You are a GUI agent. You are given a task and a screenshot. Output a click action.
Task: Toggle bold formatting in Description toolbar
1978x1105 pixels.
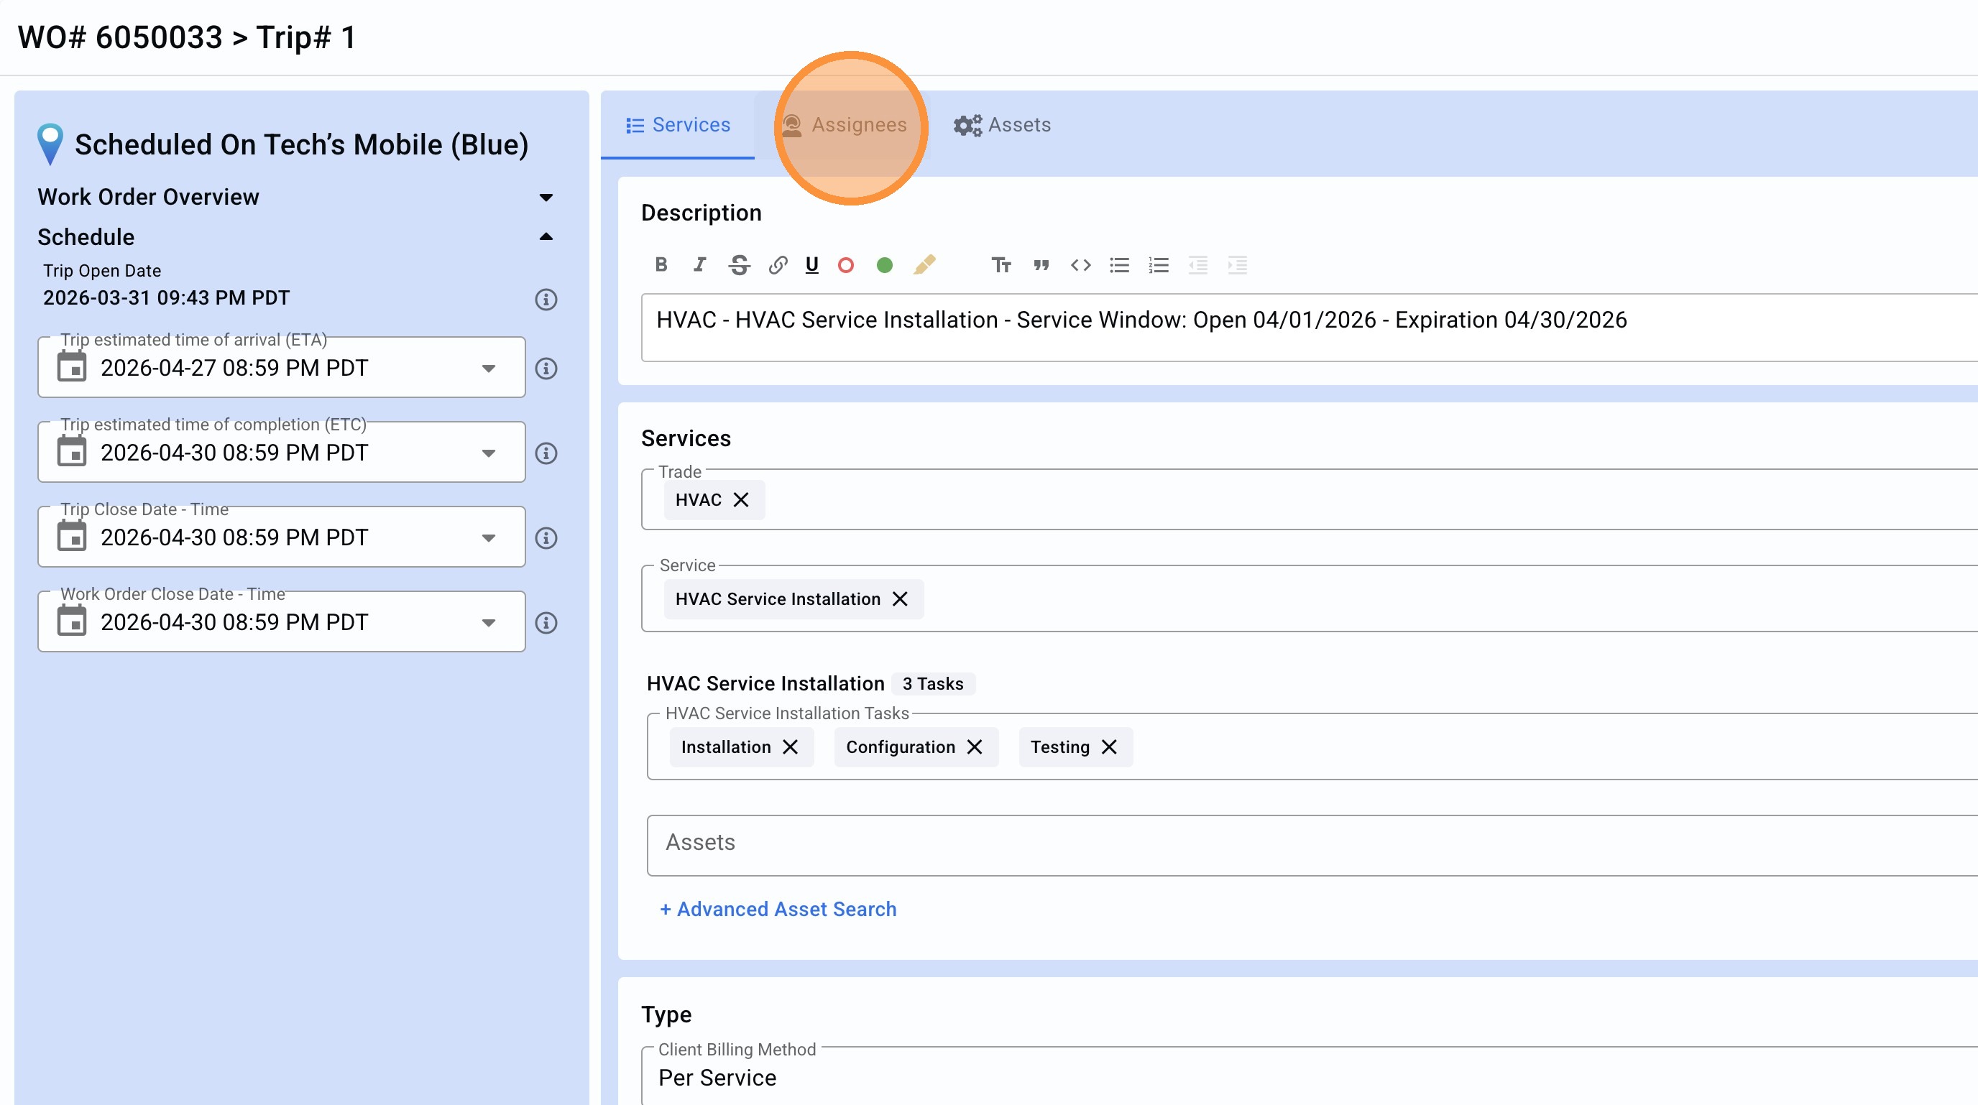point(661,264)
